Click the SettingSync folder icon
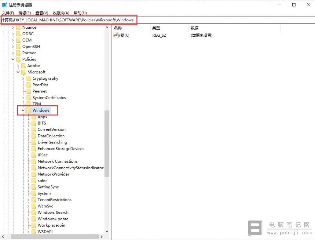 pos(34,187)
